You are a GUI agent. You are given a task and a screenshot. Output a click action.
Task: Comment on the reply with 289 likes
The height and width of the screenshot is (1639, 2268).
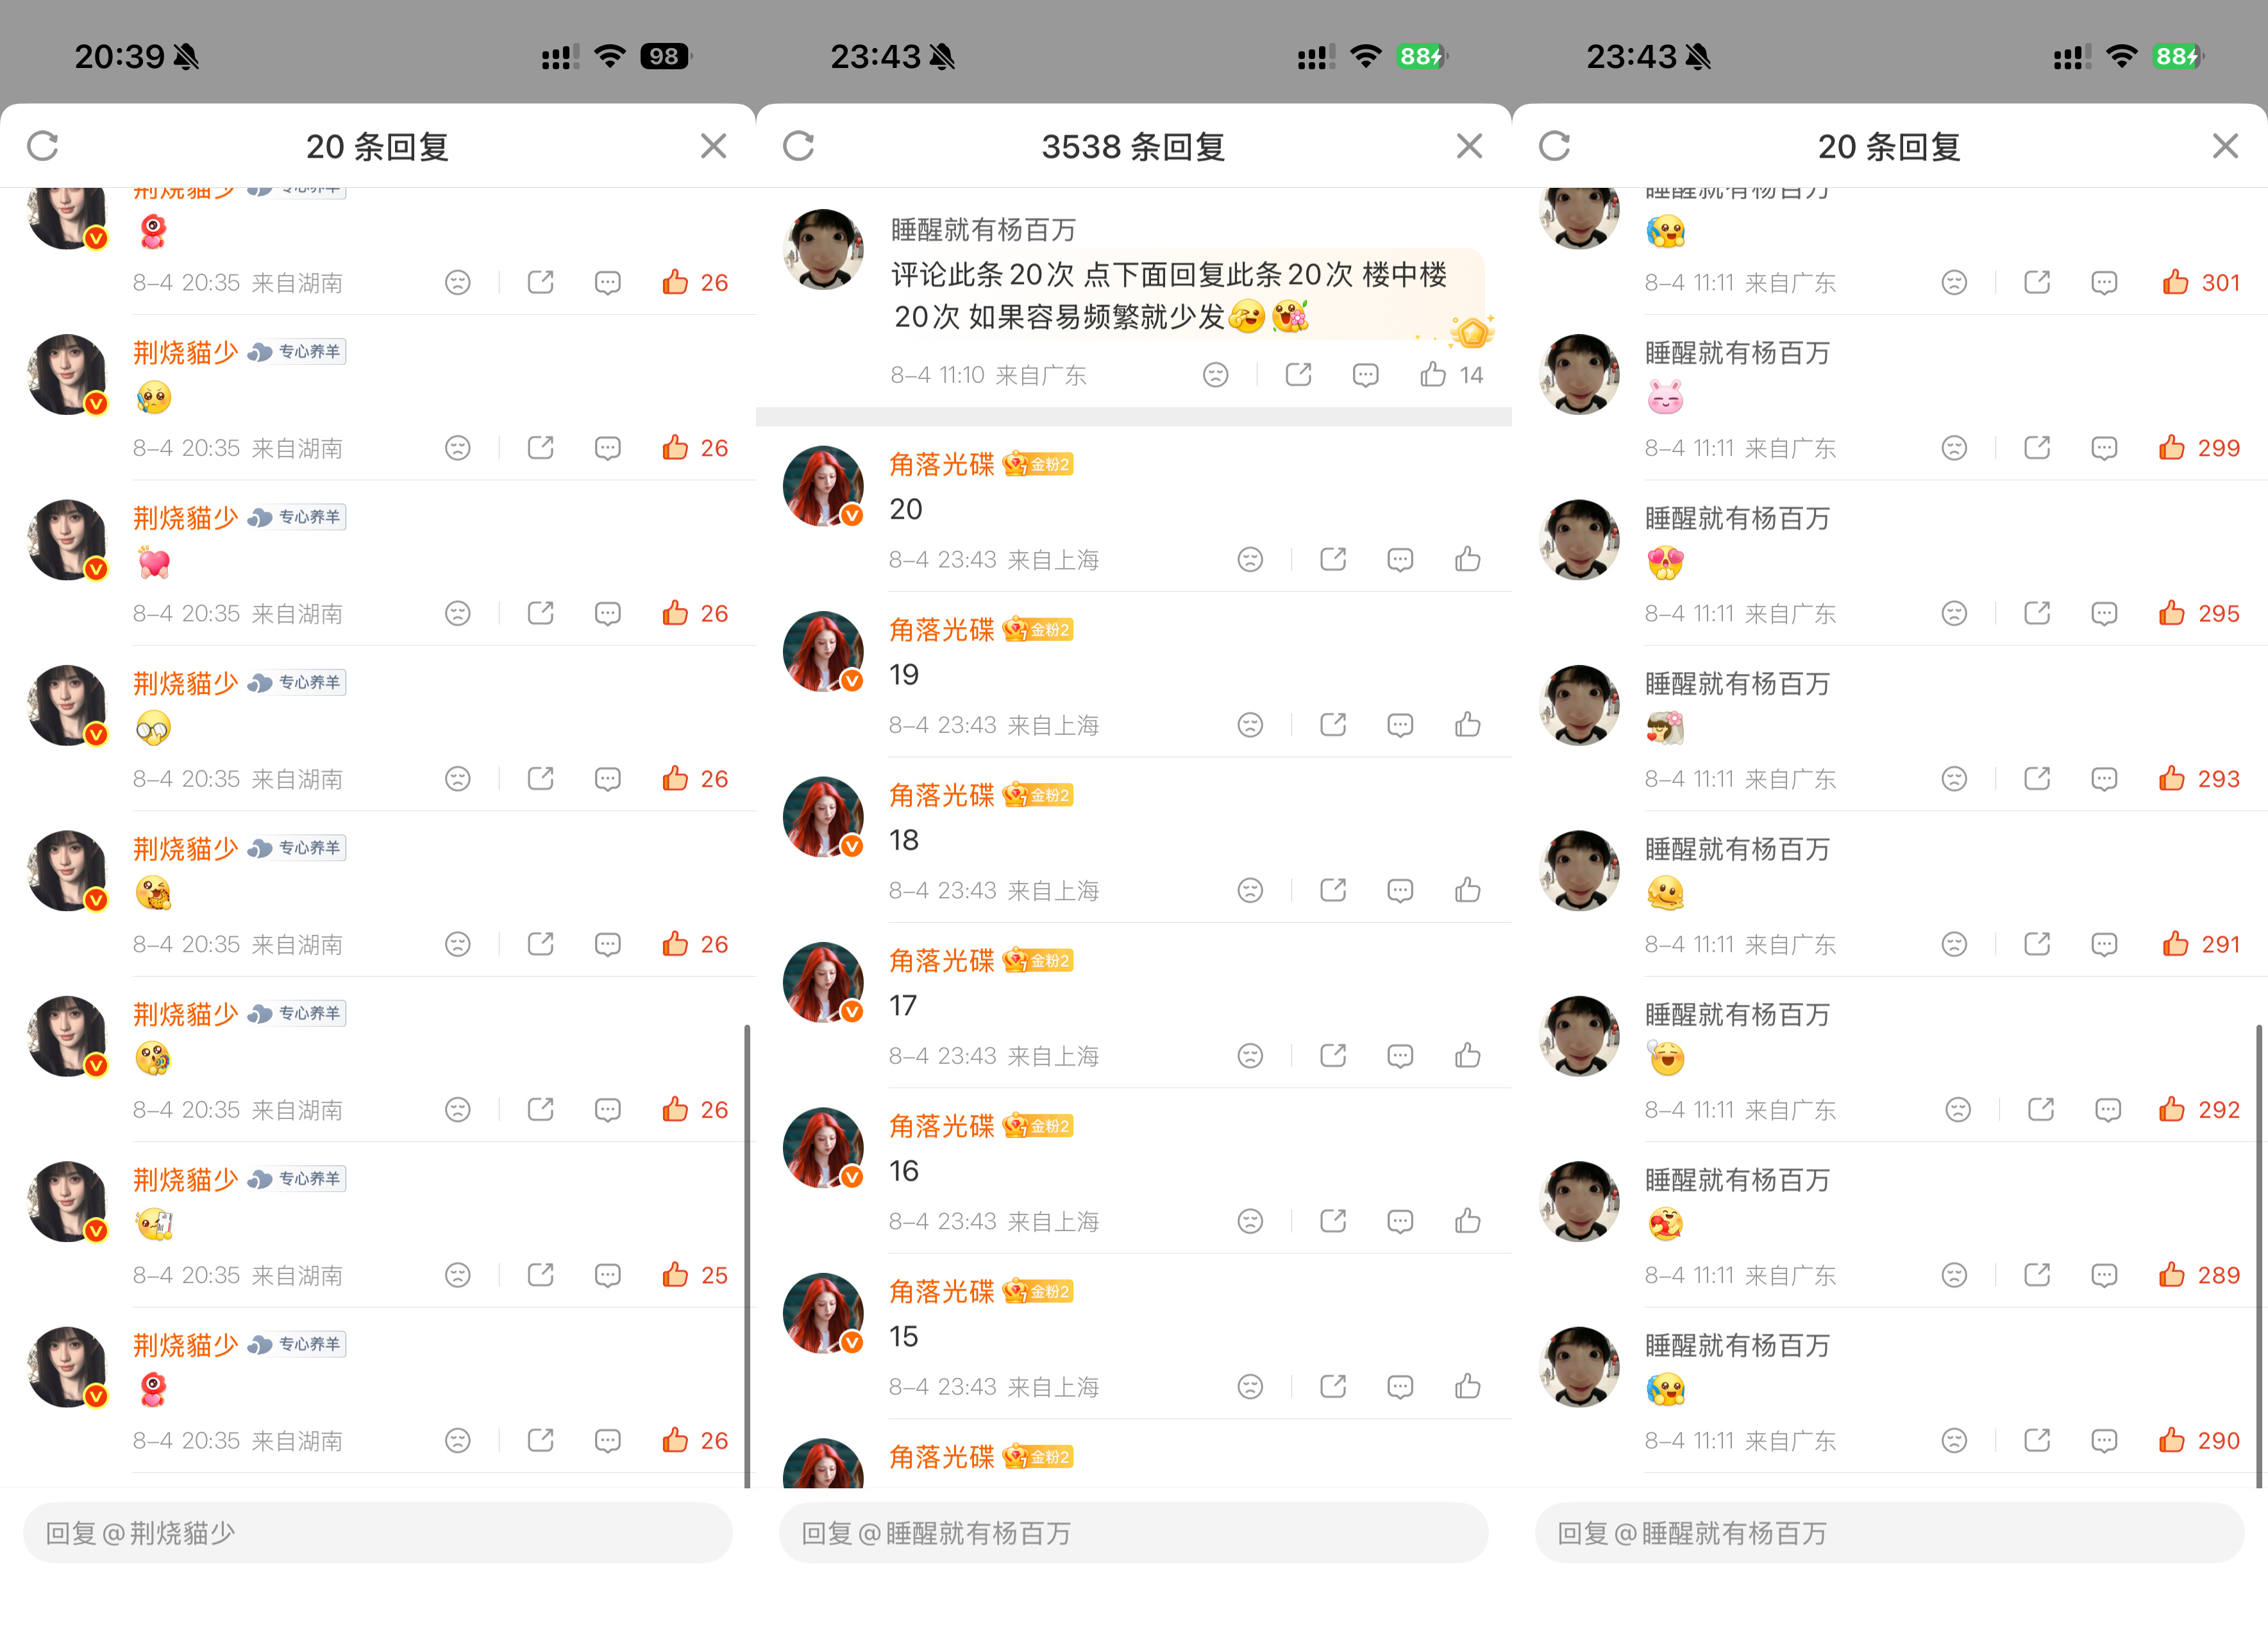[x=2105, y=1275]
